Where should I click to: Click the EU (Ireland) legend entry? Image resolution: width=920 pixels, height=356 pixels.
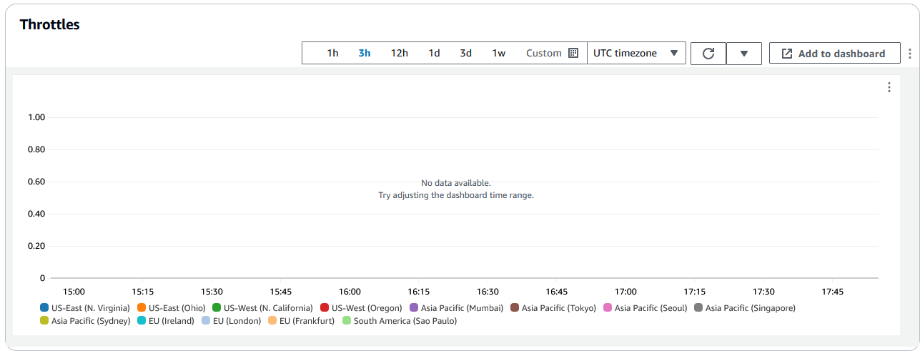(168, 321)
